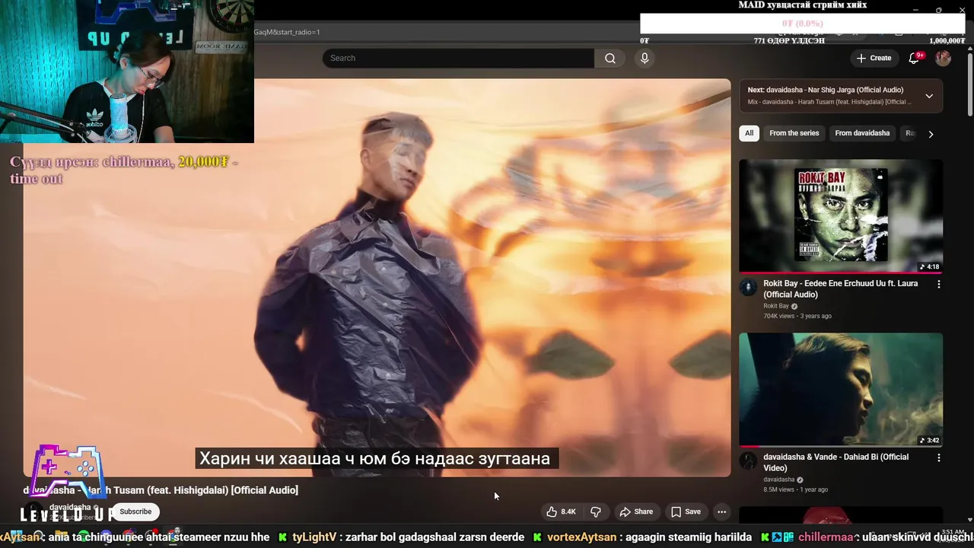Dislike the video with thumbs-down icon
This screenshot has height=548, width=974.
tap(596, 511)
